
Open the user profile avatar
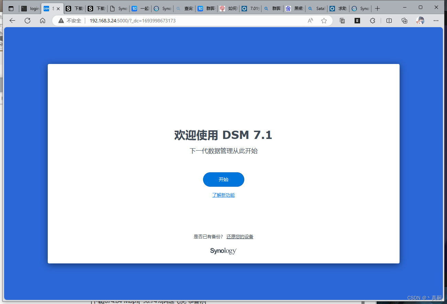420,21
